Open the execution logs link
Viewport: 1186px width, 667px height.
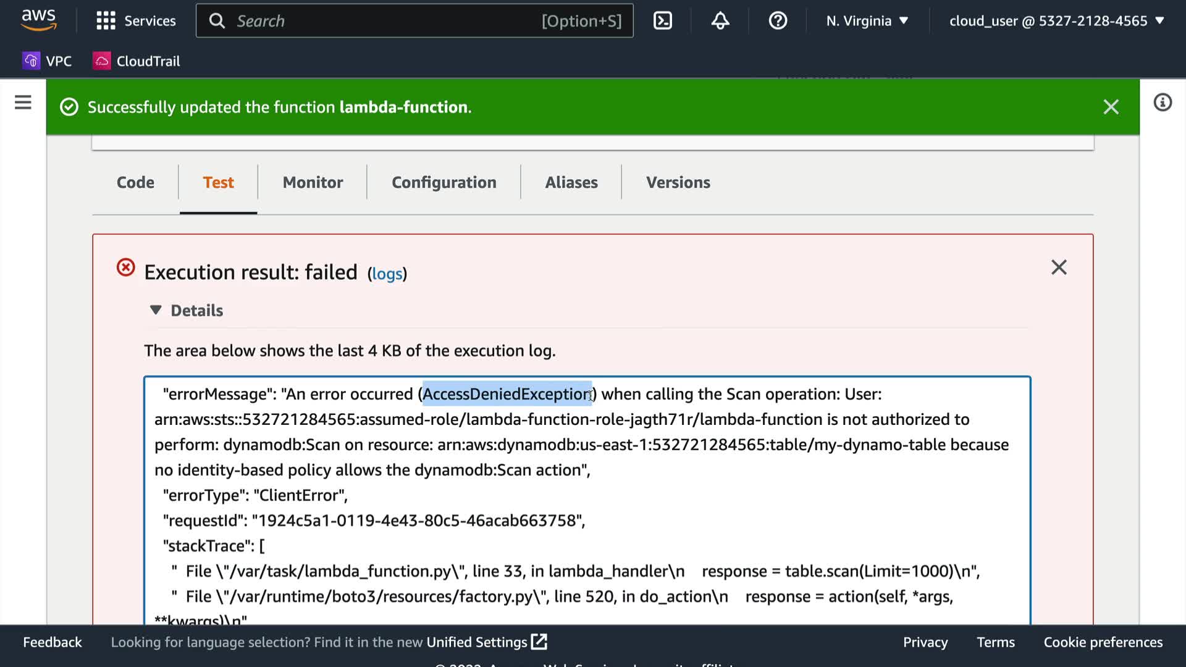387,274
